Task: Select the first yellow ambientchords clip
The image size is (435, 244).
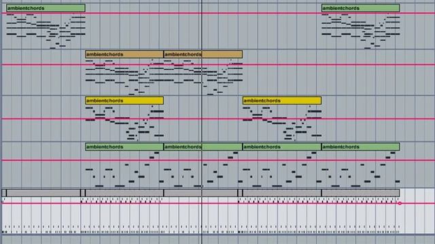Action: [x=124, y=100]
